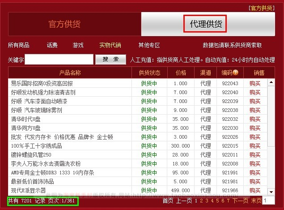Buy the 清华时代U盘 item
The height and width of the screenshot is (210, 284).
tap(255, 119)
